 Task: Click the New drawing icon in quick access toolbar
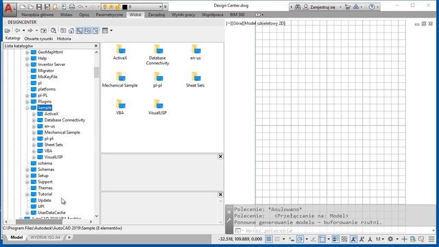[x=23, y=7]
